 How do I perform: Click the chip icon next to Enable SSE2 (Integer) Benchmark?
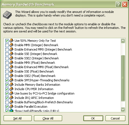(11, 58)
